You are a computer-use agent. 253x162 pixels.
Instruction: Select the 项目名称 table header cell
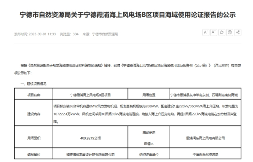pyautogui.click(x=34, y=94)
